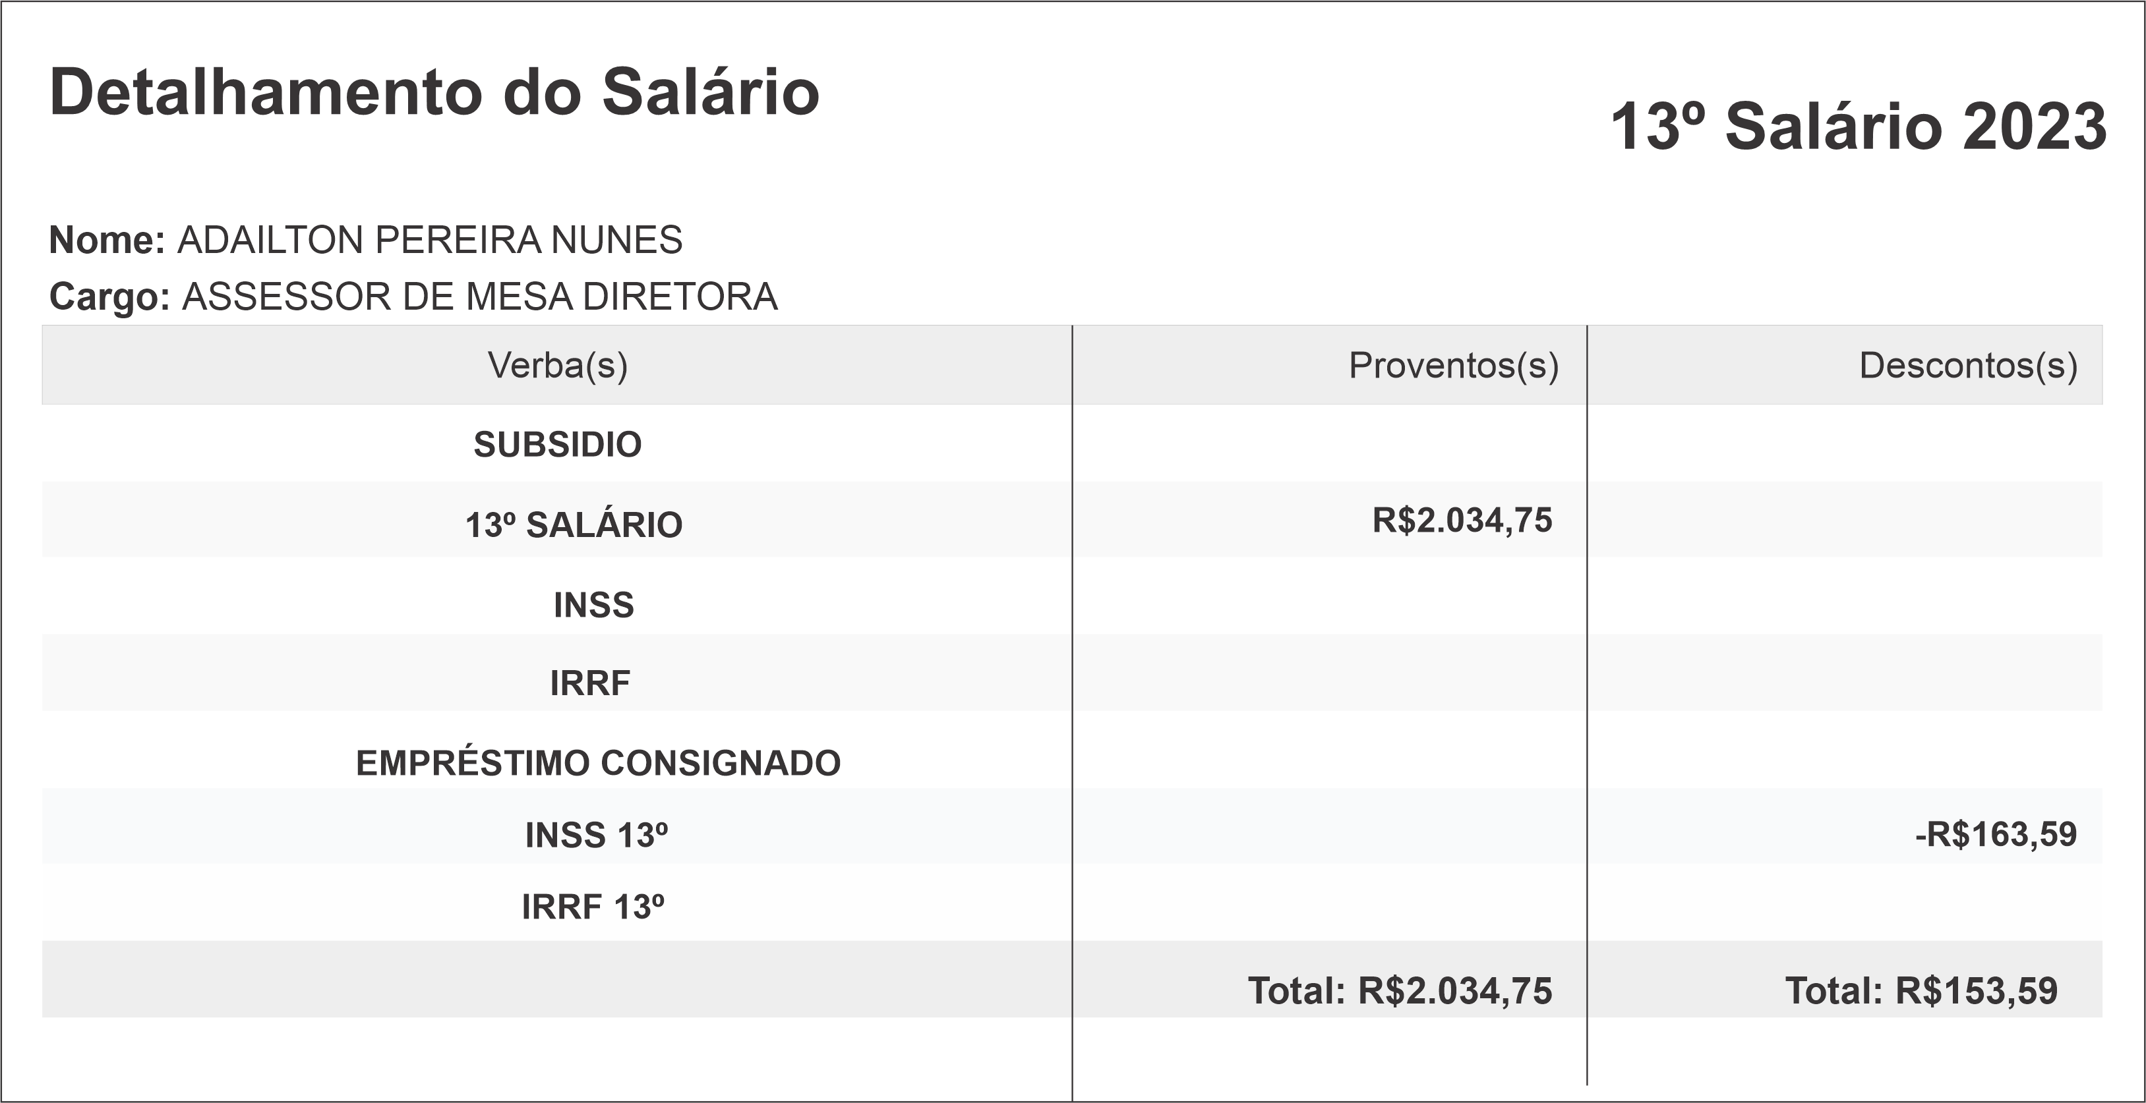This screenshot has height=1103, width=2146.
Task: Click the Proventos(s) column header
Action: pyautogui.click(x=1453, y=366)
